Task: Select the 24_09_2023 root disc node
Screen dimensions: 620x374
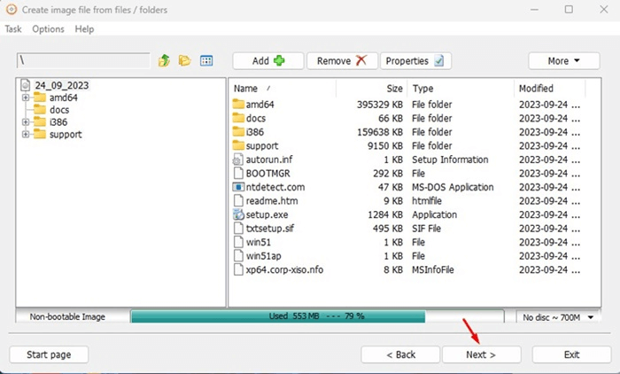Action: point(55,85)
